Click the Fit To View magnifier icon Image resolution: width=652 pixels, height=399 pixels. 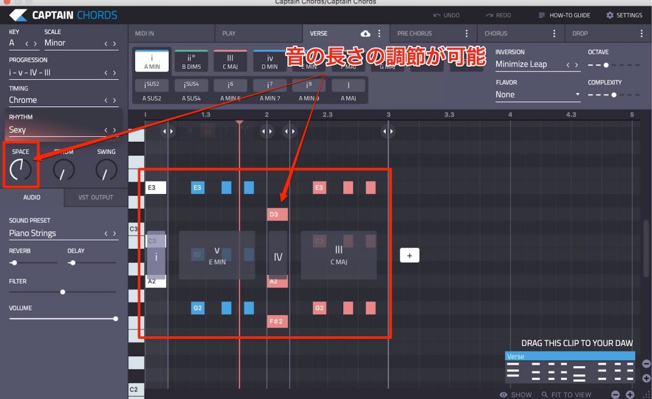tap(544, 394)
